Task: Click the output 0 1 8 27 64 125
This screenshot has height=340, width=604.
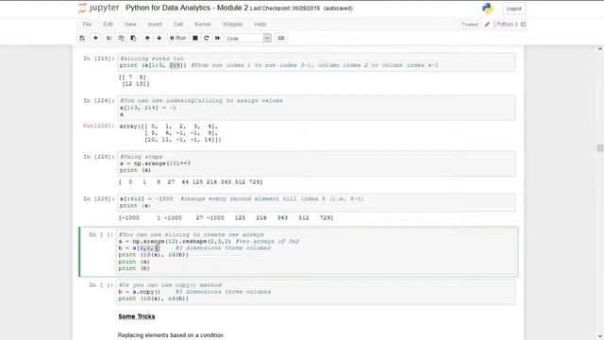Action: tap(191, 182)
